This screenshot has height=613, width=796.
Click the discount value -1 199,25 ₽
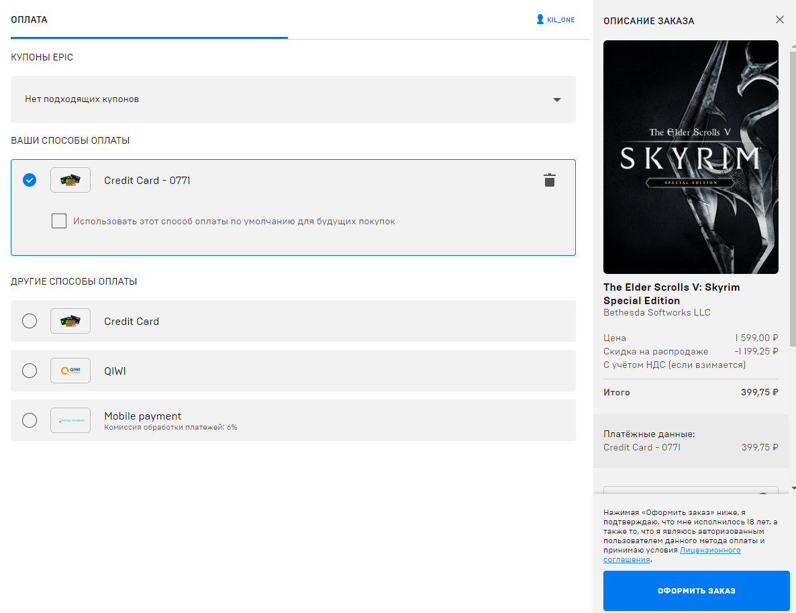756,351
